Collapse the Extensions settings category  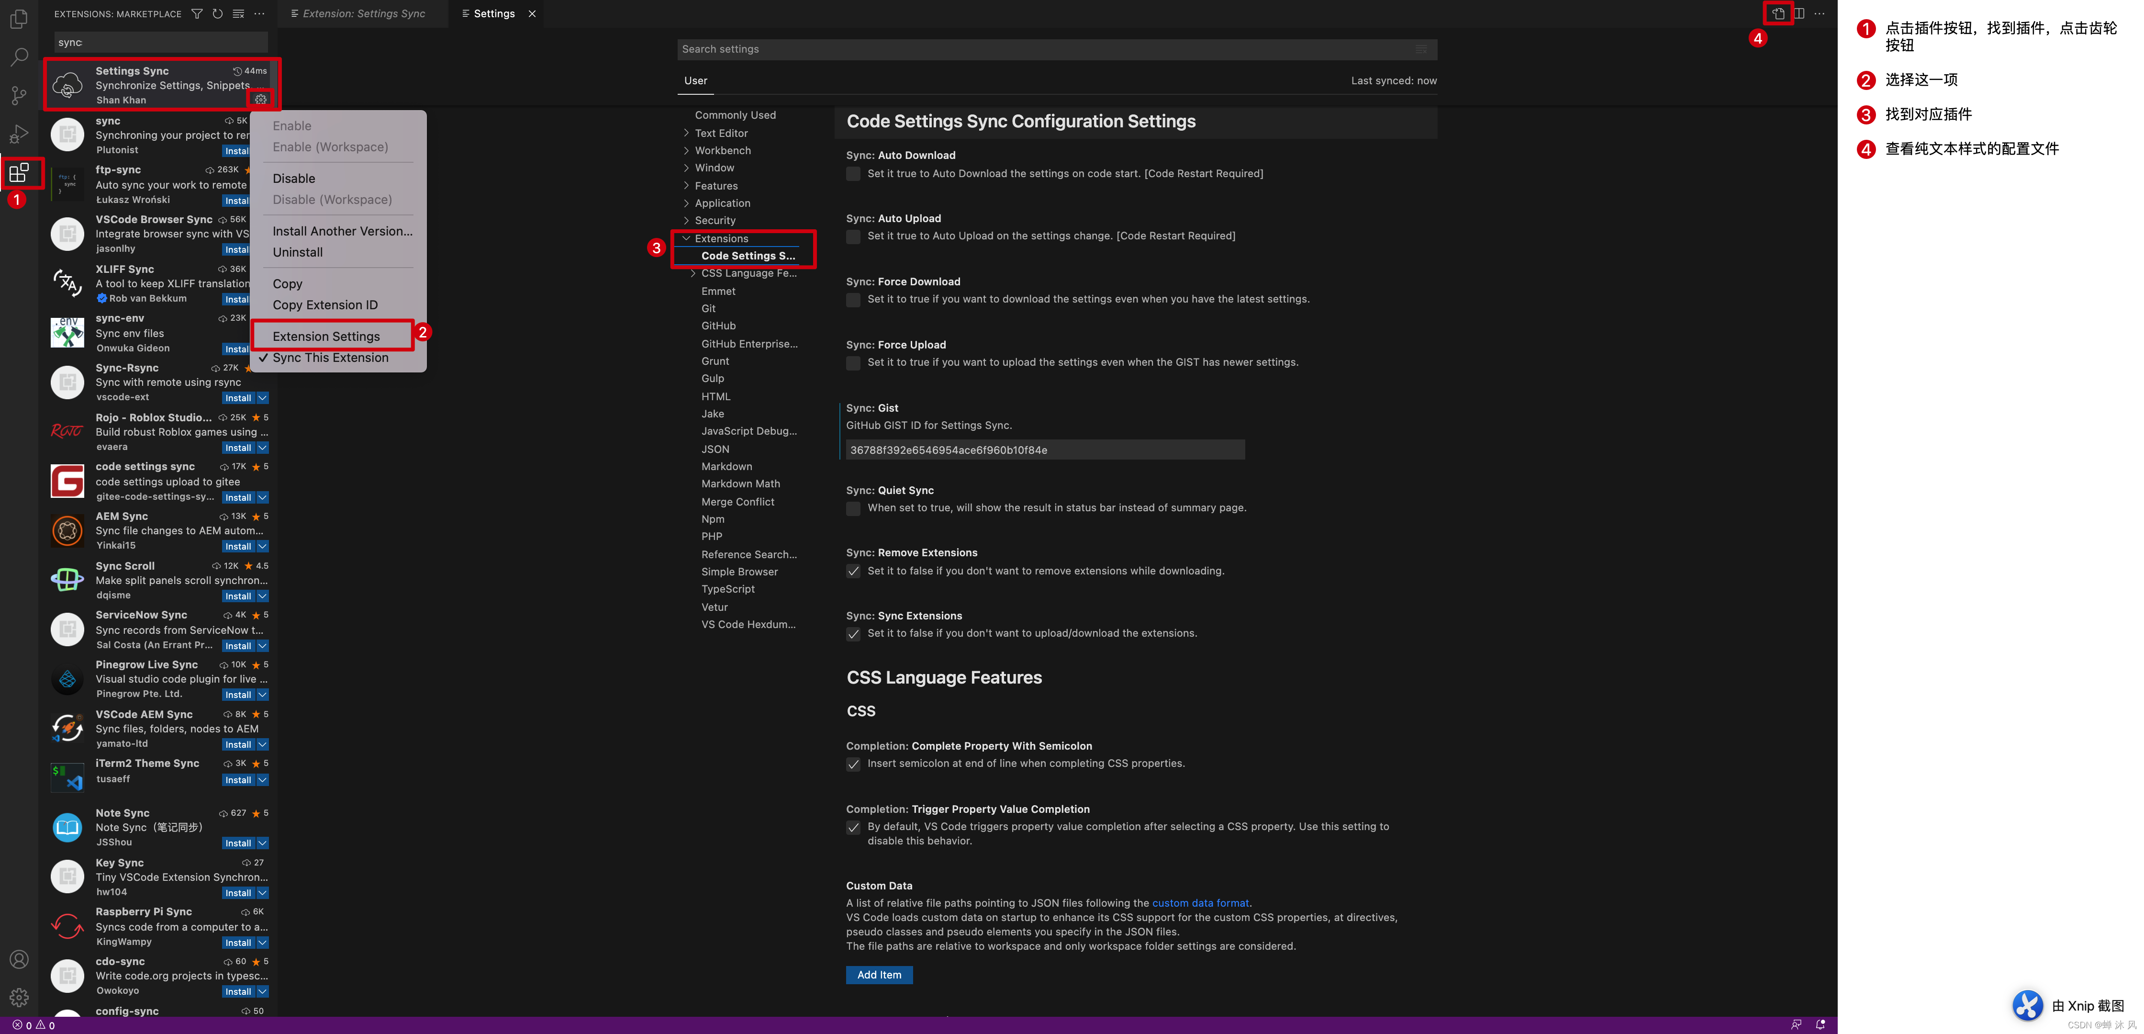[x=721, y=238]
